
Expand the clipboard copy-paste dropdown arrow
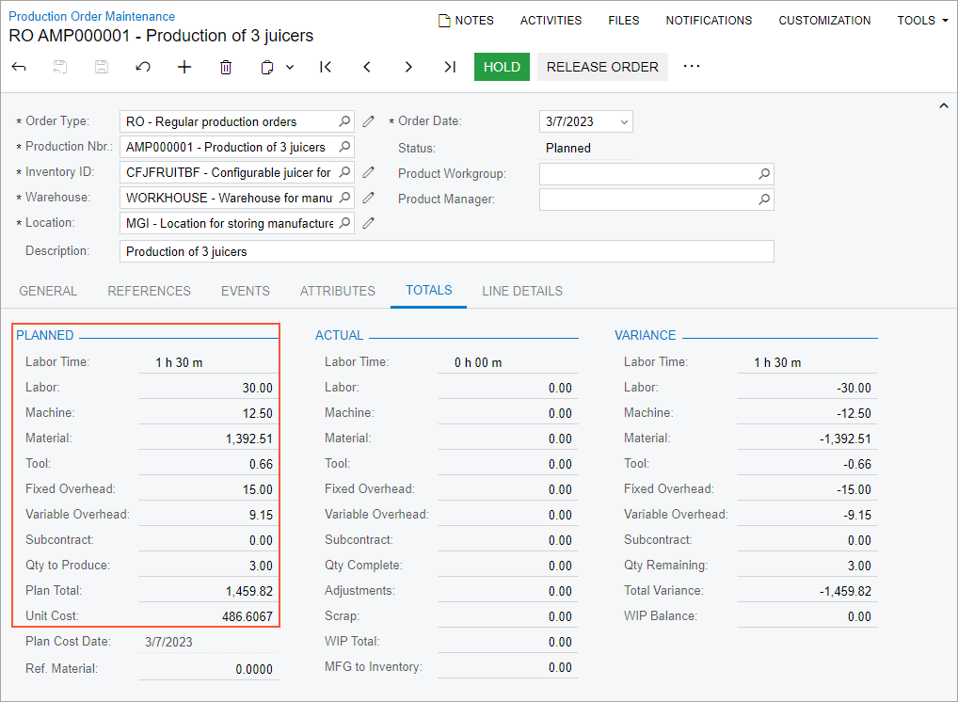[290, 67]
